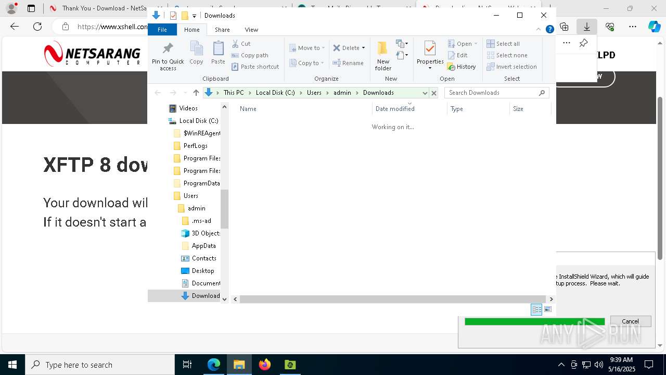Viewport: 666px width, 375px height.
Task: Expand the Move to dropdown
Action: [x=323, y=48]
